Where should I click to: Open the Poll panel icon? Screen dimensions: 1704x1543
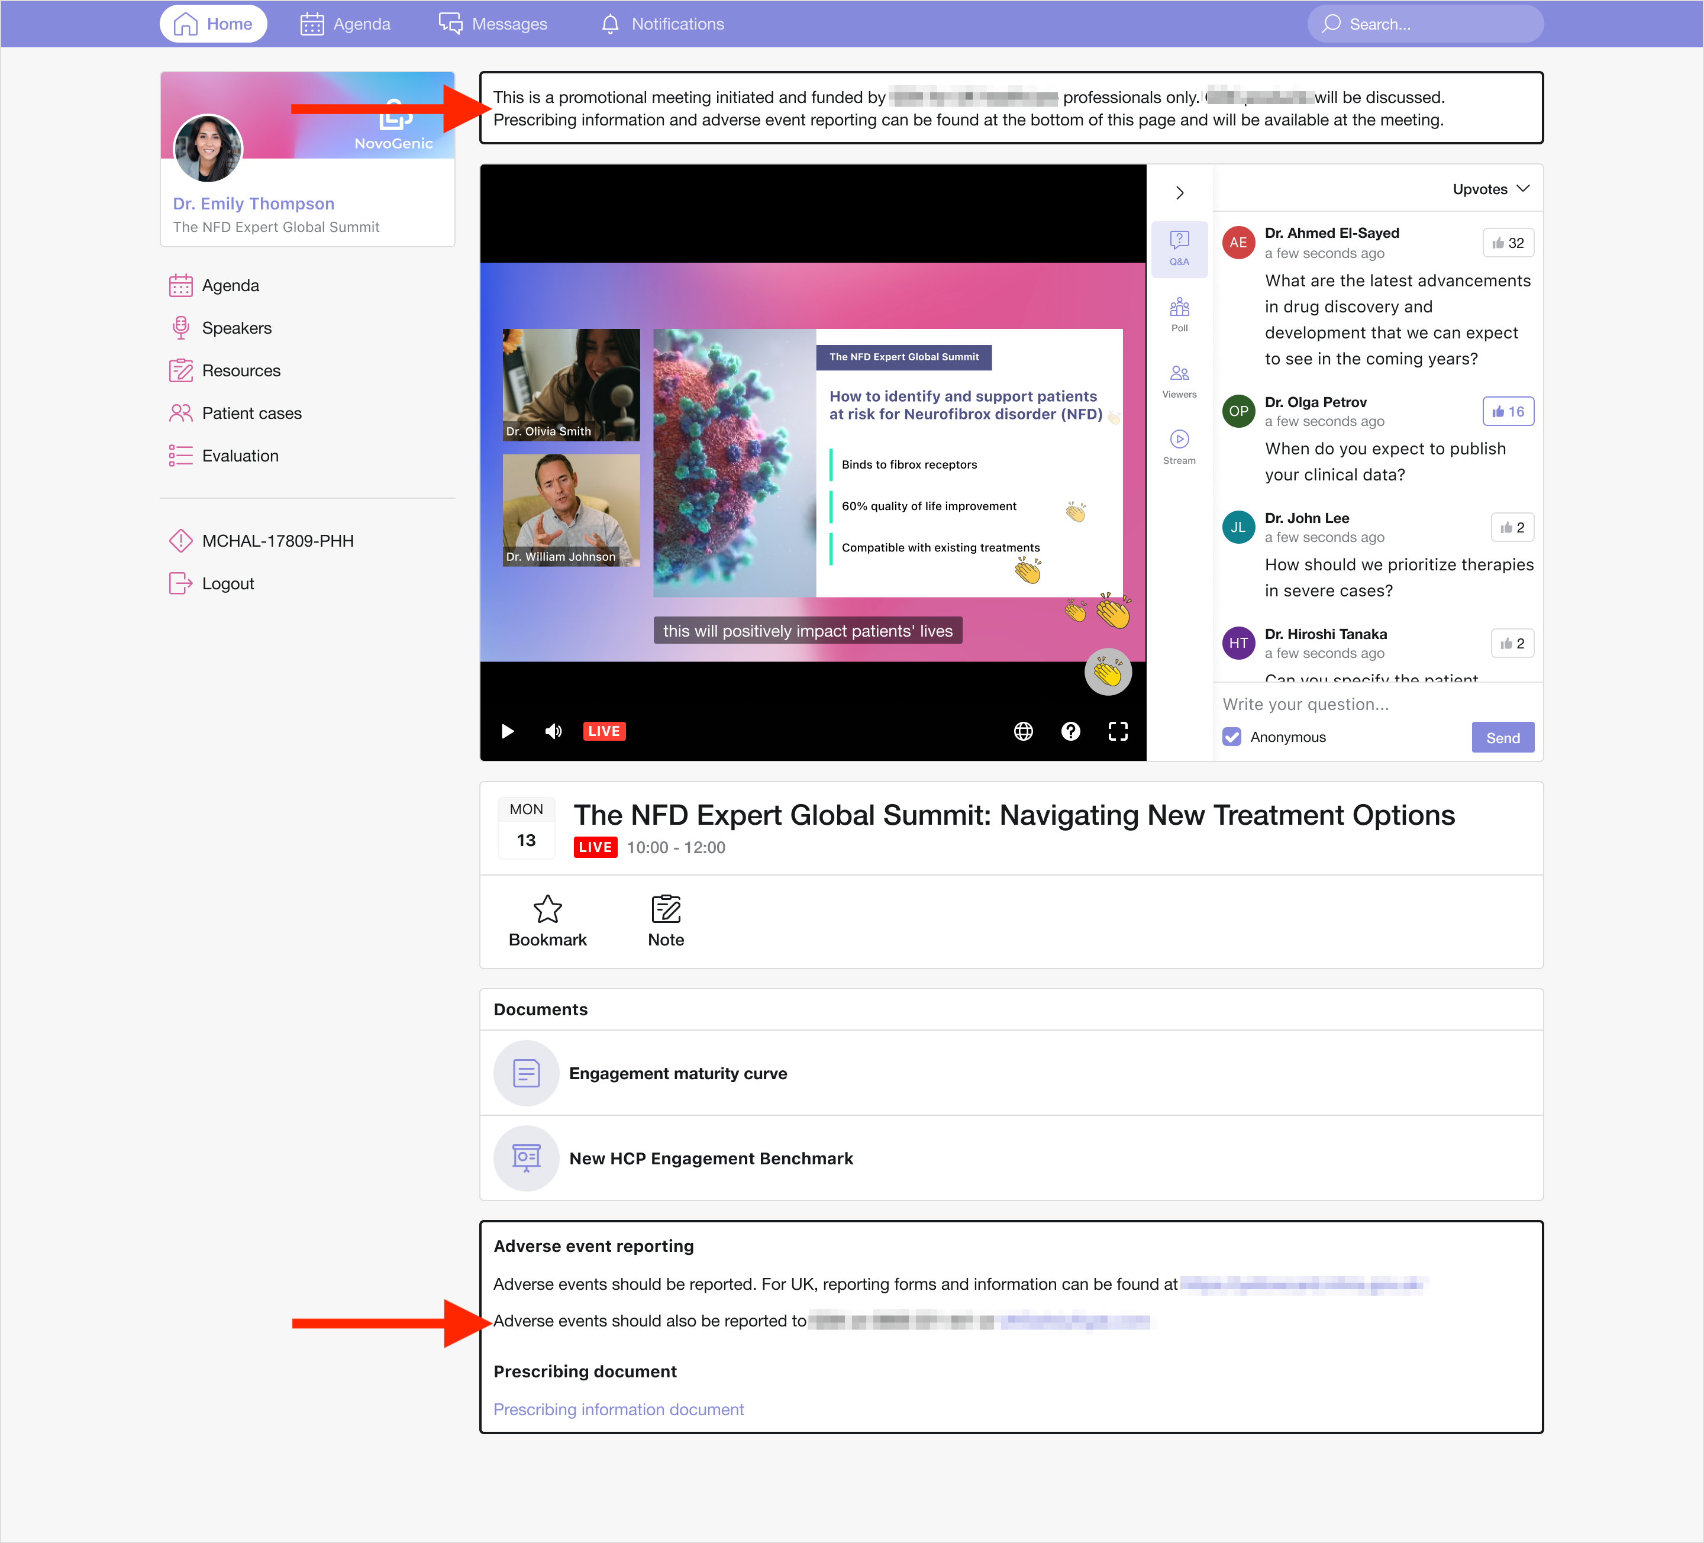(1179, 315)
